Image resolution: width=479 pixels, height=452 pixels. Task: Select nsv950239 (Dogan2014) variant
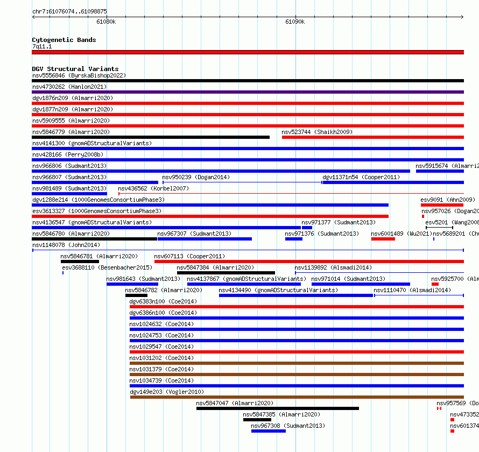point(196,177)
